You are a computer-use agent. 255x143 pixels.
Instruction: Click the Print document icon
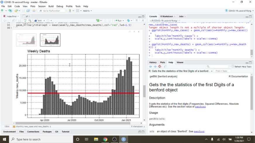pos(34,11)
